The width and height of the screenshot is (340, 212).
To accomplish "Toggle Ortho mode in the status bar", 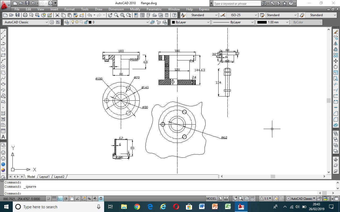I will 59,198.
